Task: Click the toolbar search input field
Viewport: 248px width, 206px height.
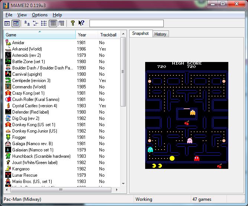Action: click(127, 23)
